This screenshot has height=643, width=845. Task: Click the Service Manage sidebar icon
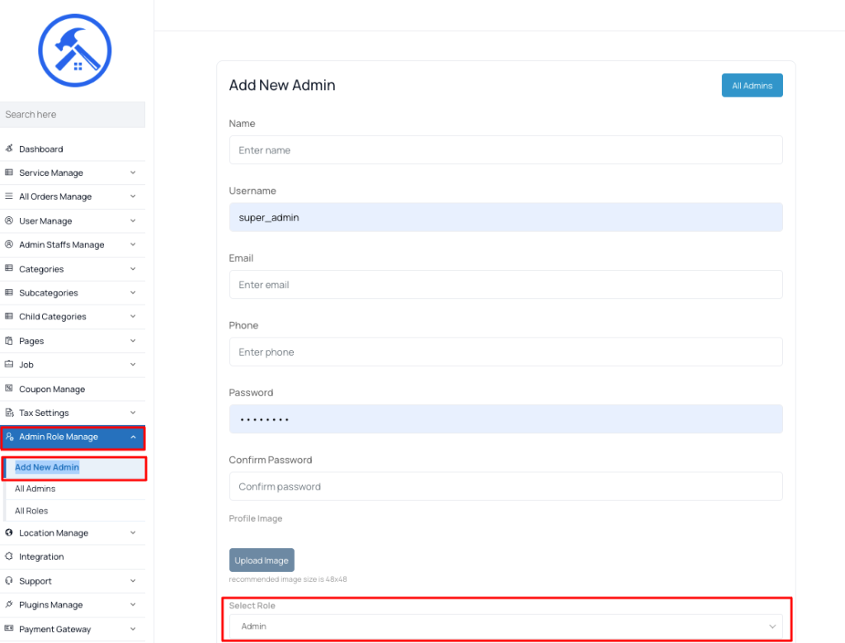9,173
